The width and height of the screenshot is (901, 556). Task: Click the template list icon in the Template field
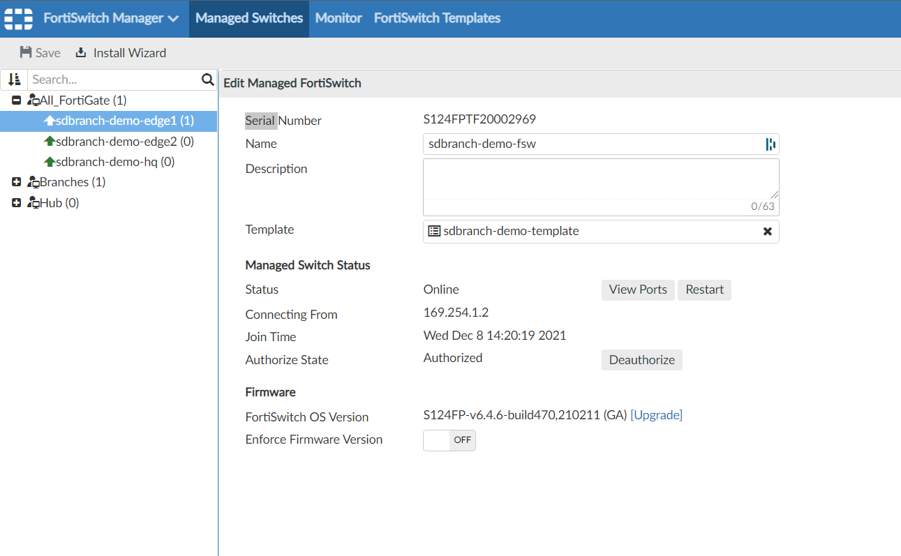point(434,231)
